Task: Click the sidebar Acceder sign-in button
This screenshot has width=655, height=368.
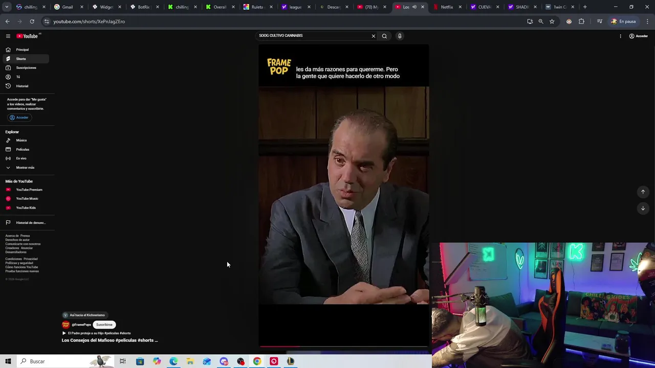Action: [19, 118]
